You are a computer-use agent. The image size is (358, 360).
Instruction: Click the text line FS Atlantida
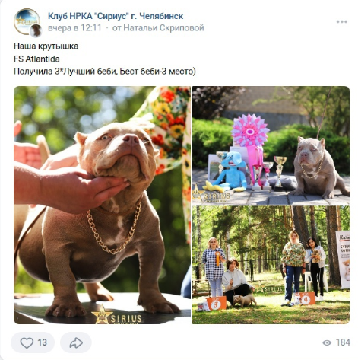tap(36, 59)
